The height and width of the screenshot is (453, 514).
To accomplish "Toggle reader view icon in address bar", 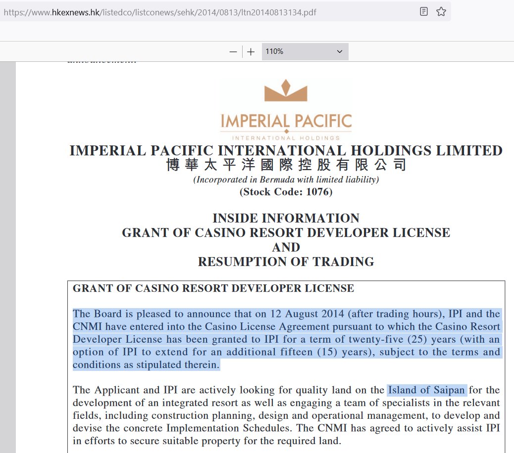I will click(x=423, y=12).
